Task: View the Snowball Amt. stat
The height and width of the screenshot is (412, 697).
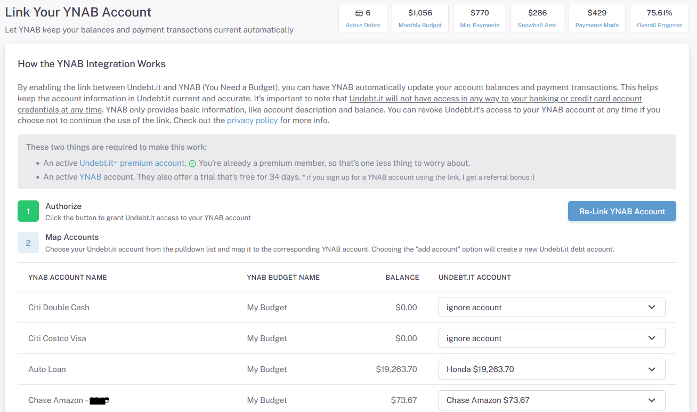Action: coord(537,18)
